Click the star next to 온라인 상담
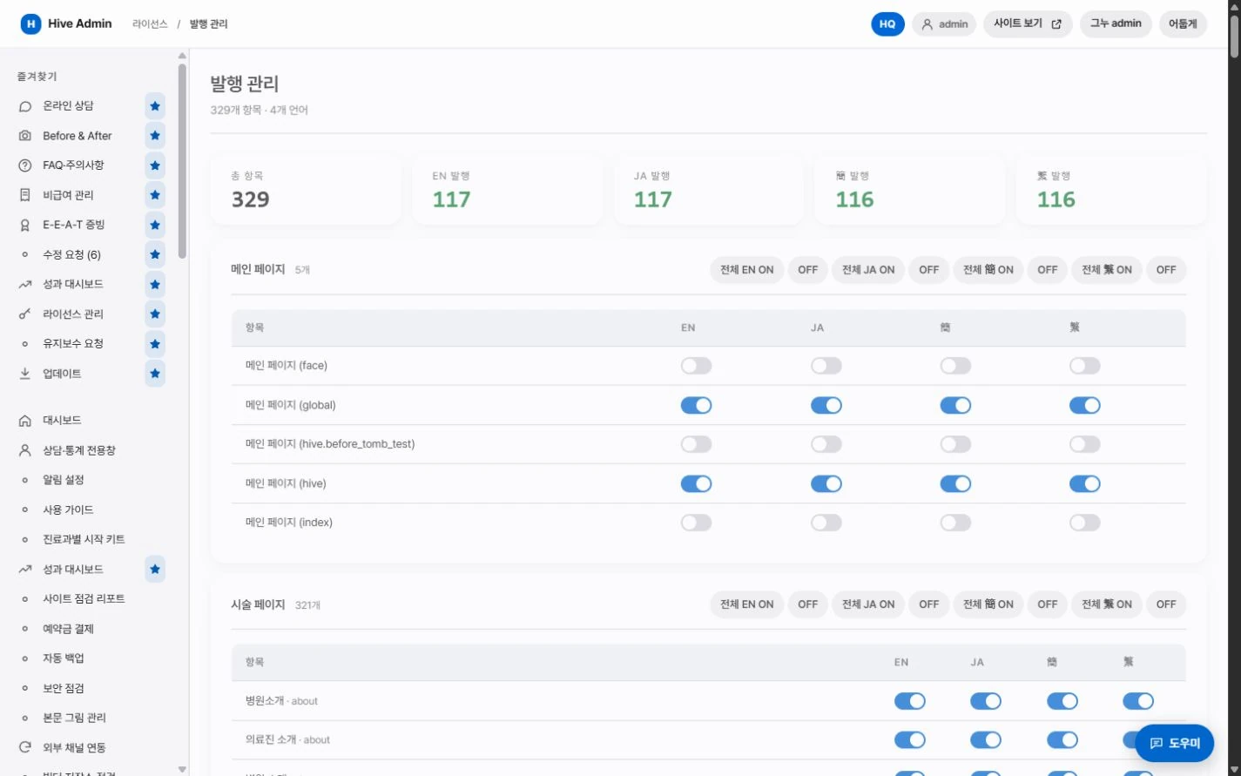The image size is (1241, 776). (155, 106)
